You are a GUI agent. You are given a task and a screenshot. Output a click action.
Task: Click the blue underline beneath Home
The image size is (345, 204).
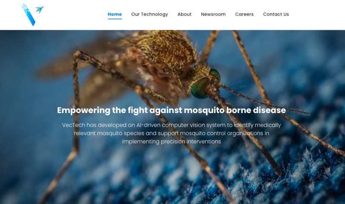coord(115,19)
